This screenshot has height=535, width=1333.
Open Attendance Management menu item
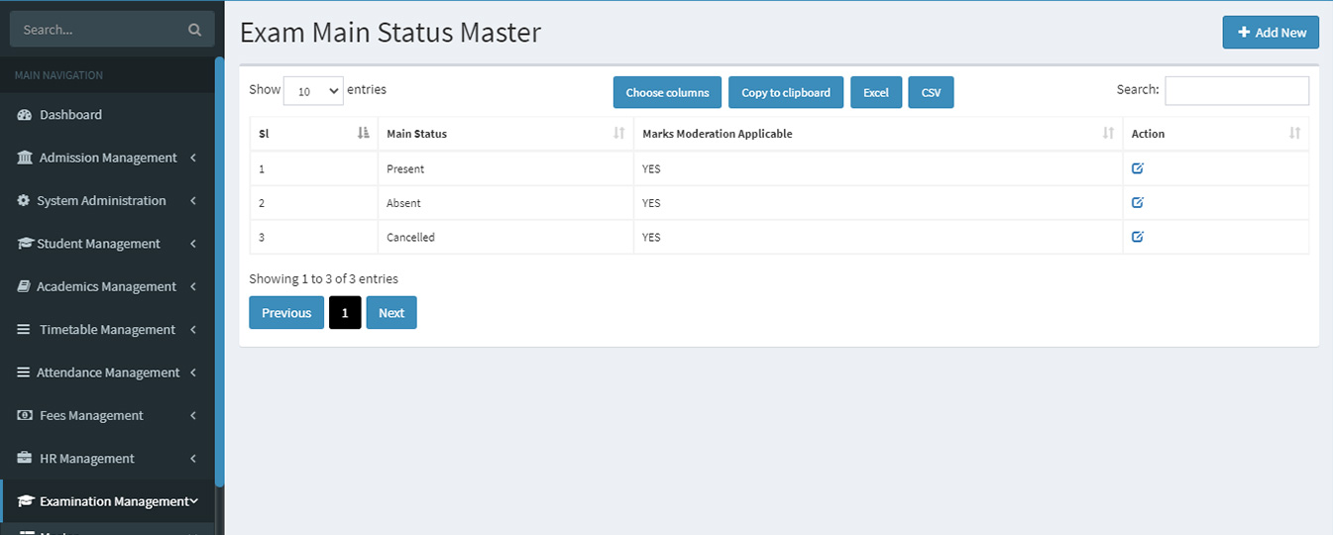pyautogui.click(x=107, y=373)
